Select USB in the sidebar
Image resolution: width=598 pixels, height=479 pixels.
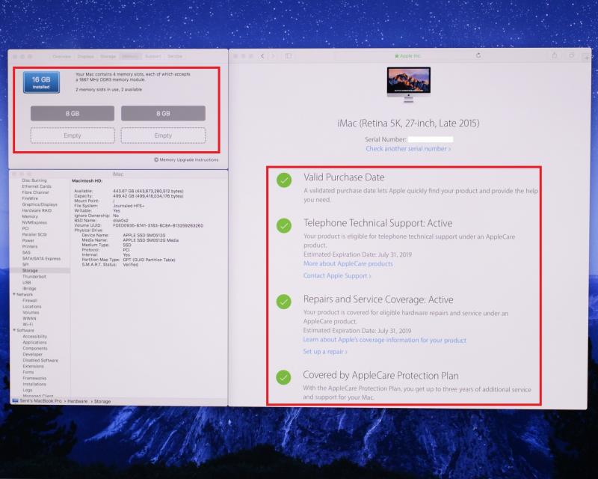(x=27, y=282)
